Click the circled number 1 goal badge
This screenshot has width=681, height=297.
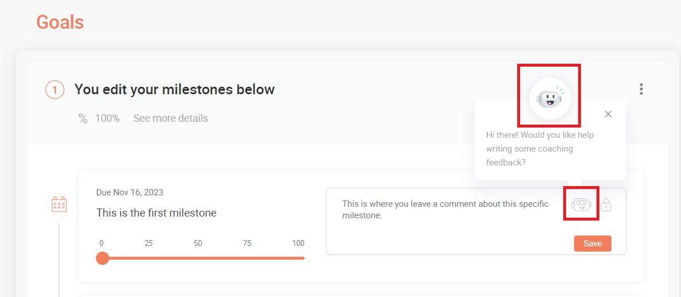(55, 90)
